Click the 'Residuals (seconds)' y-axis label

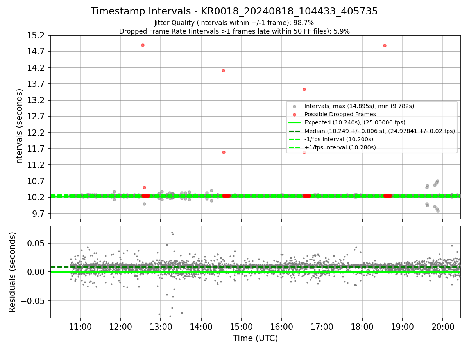(12, 272)
